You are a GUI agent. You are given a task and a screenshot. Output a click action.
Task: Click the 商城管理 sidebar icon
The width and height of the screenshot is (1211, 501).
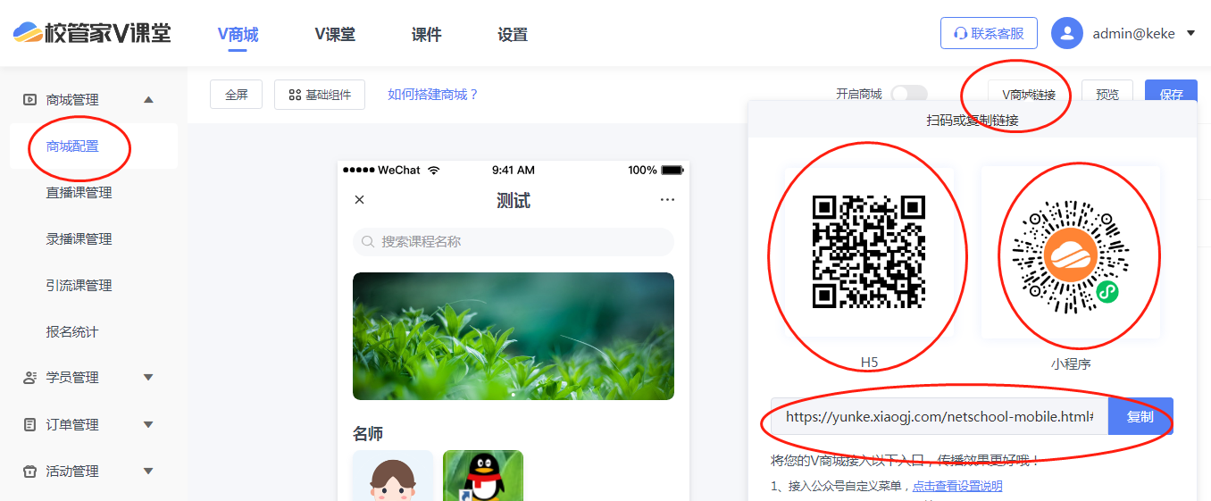(x=29, y=100)
